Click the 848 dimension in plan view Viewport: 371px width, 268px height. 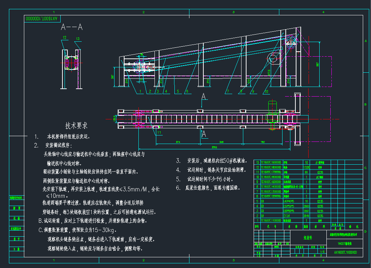pyautogui.click(x=221, y=142)
